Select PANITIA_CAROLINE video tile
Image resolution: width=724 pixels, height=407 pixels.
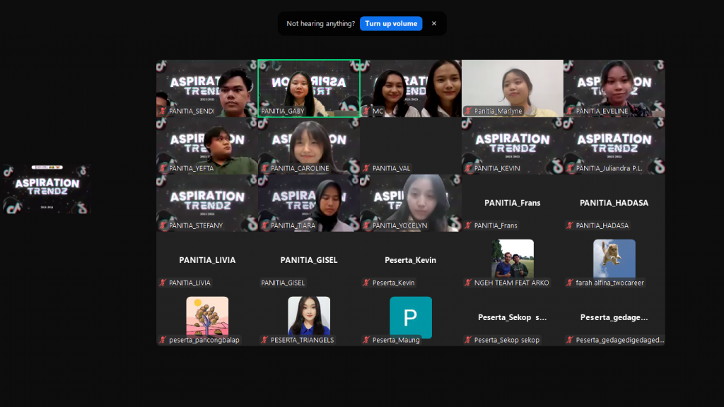(x=309, y=146)
